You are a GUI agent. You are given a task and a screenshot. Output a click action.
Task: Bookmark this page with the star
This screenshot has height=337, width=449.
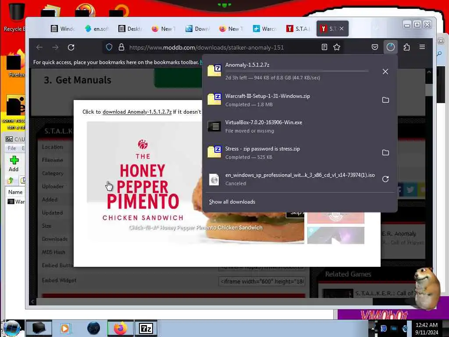tap(337, 47)
